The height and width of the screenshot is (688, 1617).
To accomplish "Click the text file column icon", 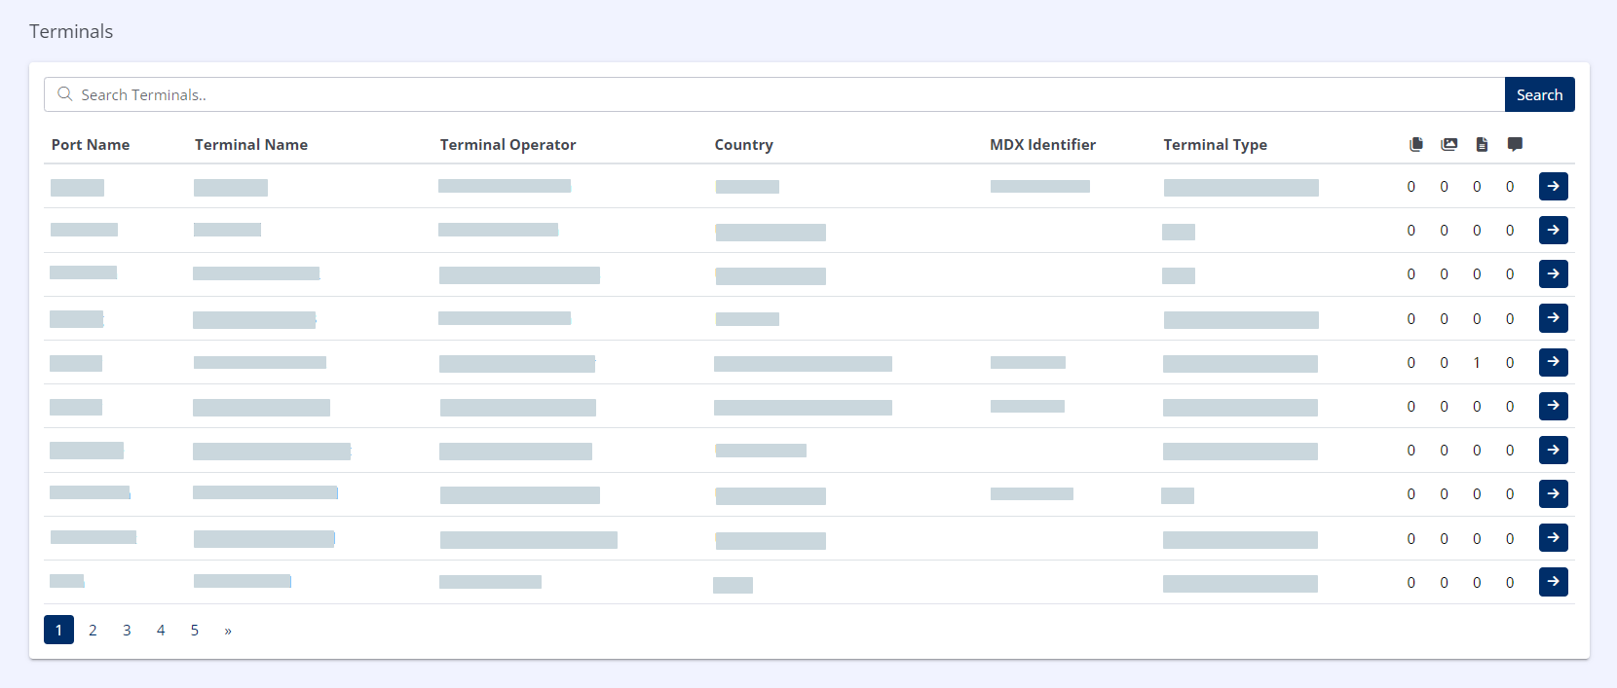I will pos(1482,144).
